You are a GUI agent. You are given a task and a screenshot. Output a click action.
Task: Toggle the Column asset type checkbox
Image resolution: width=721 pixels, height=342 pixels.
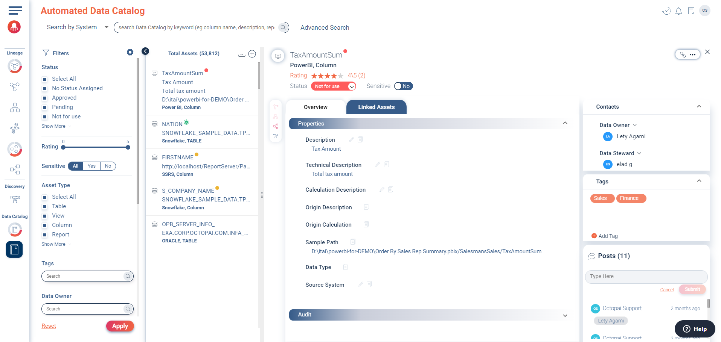(44, 225)
